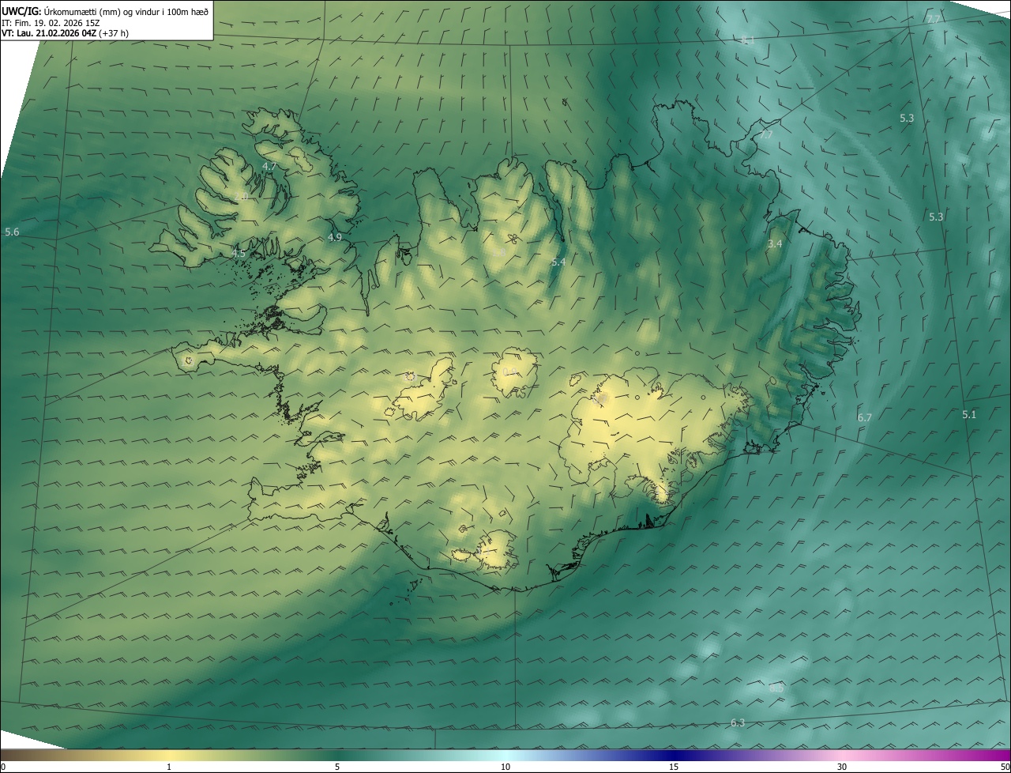Click the colour scale tick label 30
The width and height of the screenshot is (1011, 773).
pyautogui.click(x=842, y=767)
